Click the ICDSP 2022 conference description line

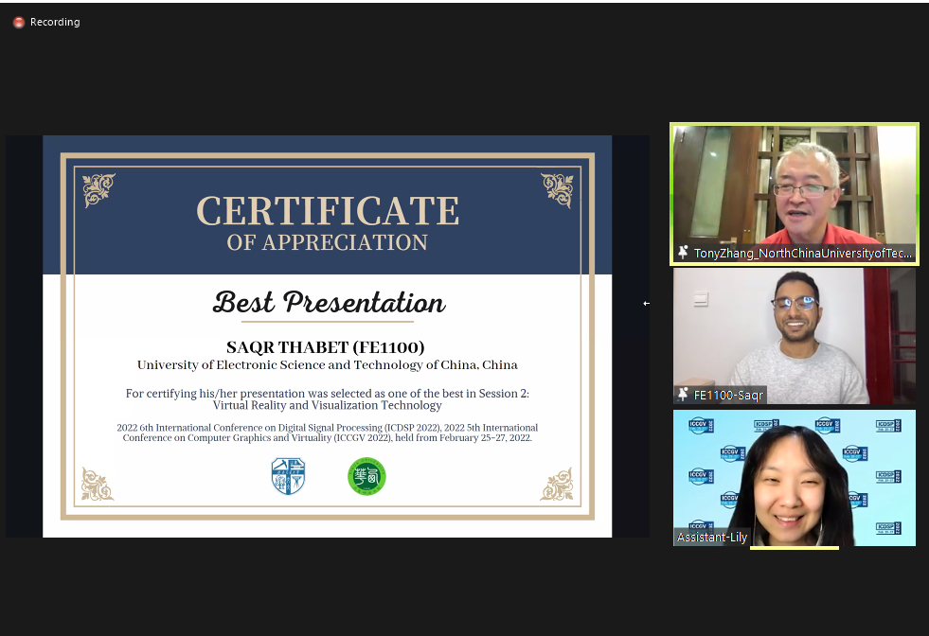[x=327, y=433]
